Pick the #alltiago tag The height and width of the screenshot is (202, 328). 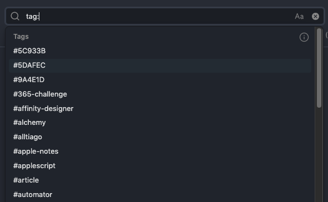160,137
